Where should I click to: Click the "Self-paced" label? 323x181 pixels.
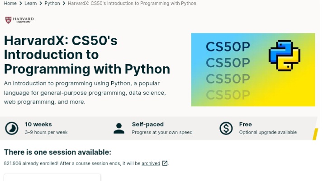tap(148, 124)
